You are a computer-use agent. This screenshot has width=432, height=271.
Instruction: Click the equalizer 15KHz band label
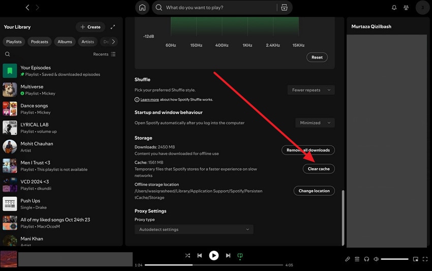tap(298, 45)
